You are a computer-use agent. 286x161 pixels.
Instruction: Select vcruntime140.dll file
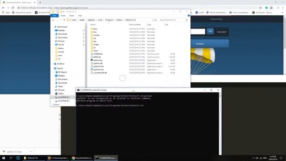tap(100, 72)
